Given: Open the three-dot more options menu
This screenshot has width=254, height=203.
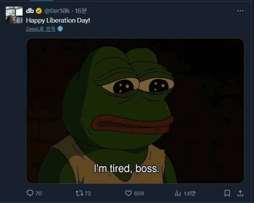Looking at the screenshot, I should (240, 11).
